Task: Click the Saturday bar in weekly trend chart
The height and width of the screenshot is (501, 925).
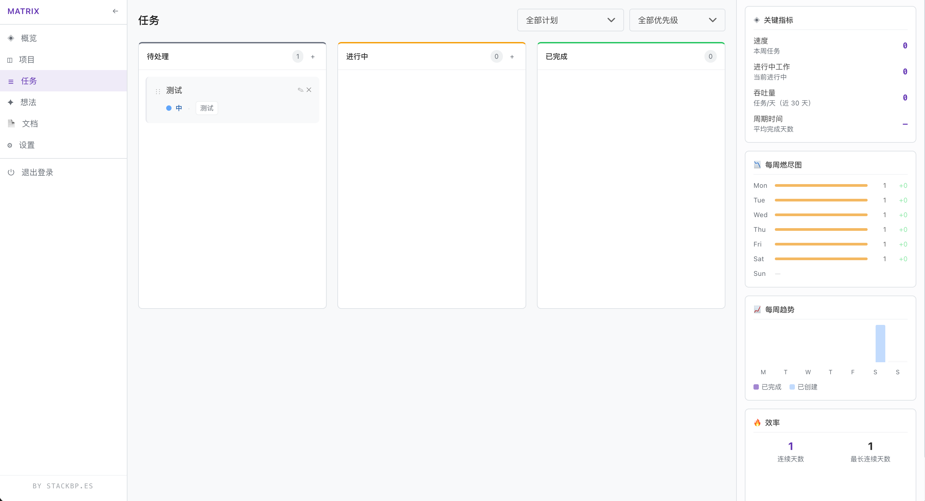Action: coord(880,344)
